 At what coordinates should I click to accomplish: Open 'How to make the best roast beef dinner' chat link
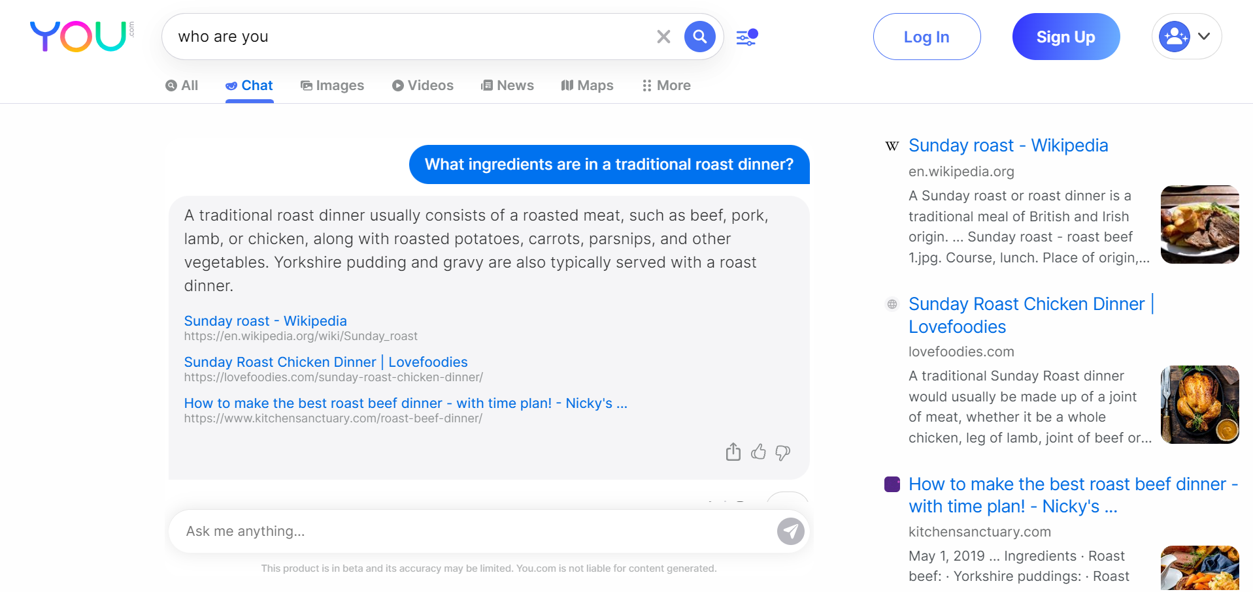click(405, 403)
